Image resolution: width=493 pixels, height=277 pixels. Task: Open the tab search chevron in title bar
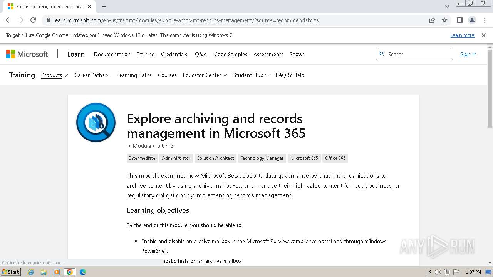coord(447,7)
